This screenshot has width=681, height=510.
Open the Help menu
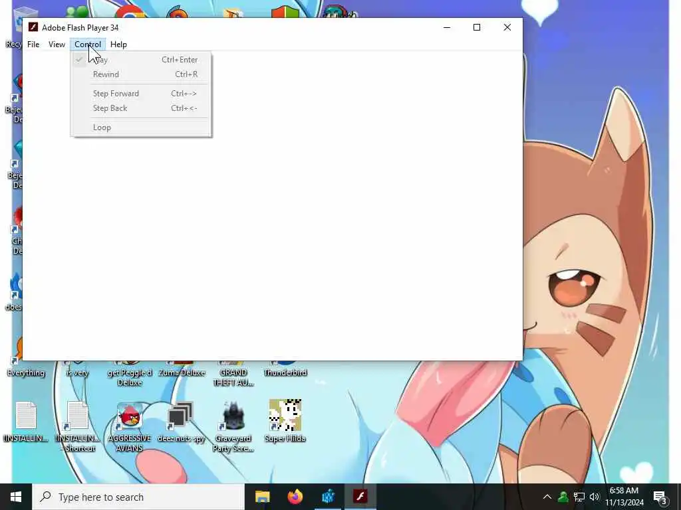[118, 44]
